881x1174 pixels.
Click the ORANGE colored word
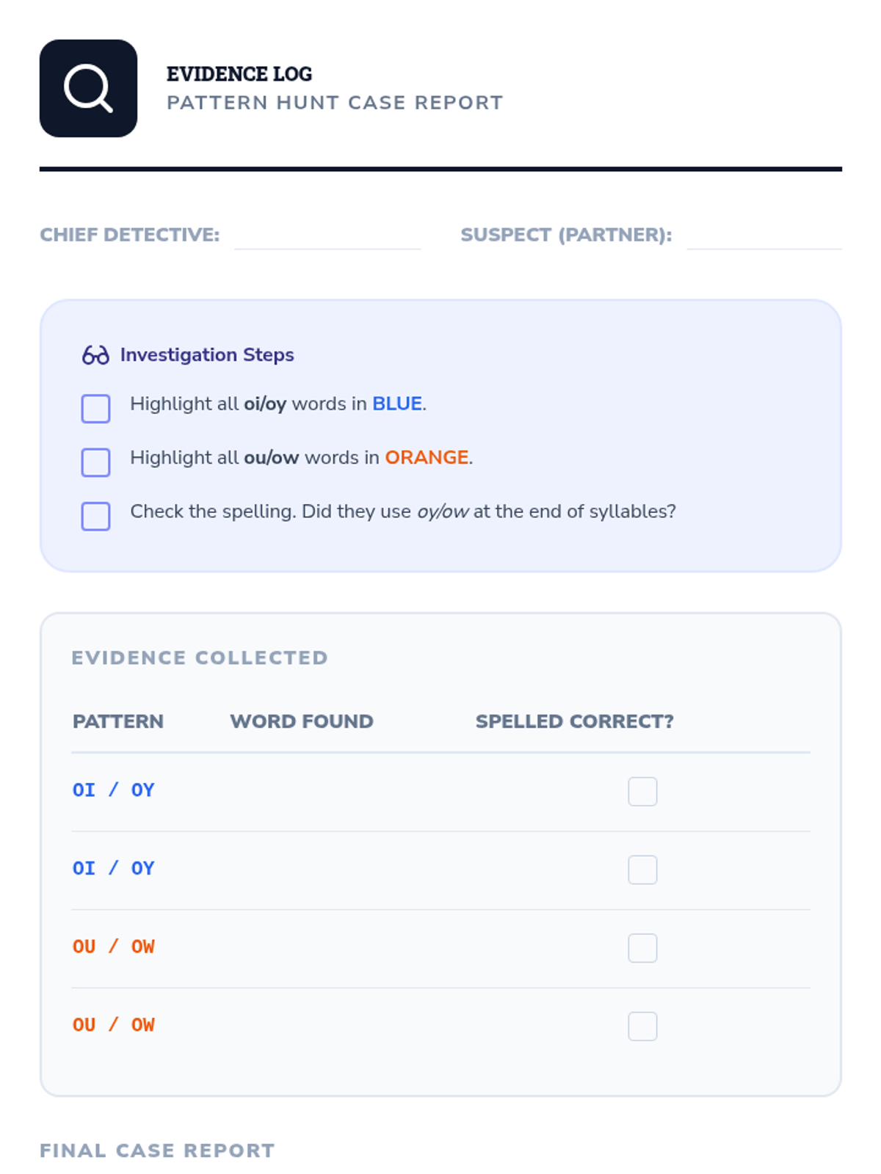(x=427, y=458)
